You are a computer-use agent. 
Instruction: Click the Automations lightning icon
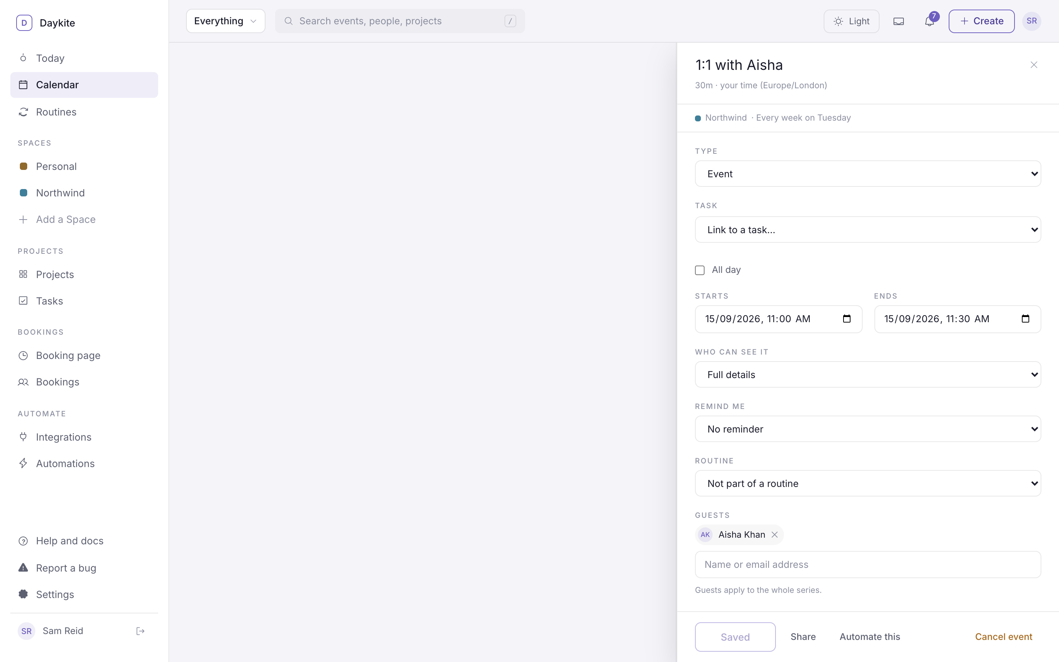(x=23, y=463)
